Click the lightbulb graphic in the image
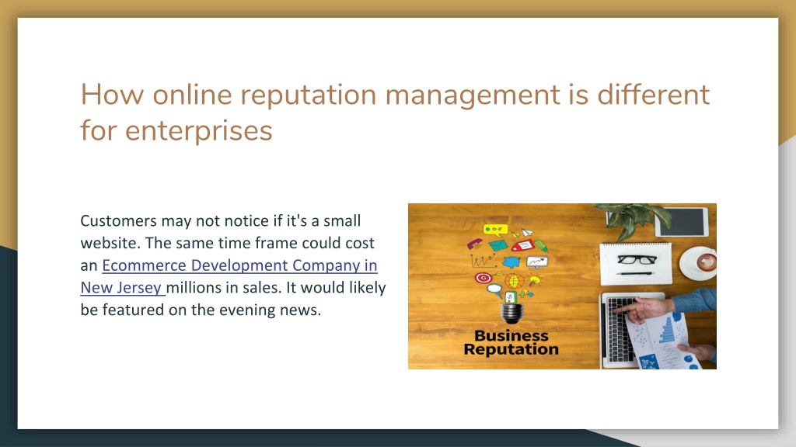 point(512,314)
